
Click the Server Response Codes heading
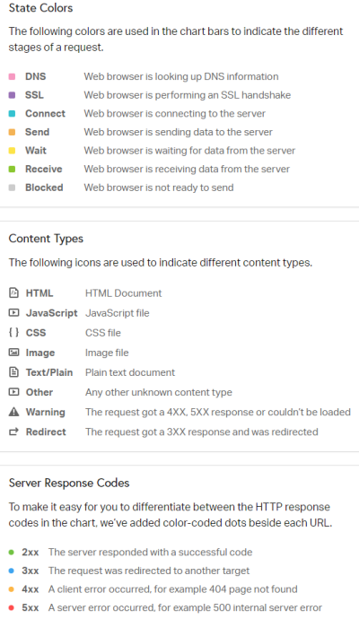(x=69, y=483)
